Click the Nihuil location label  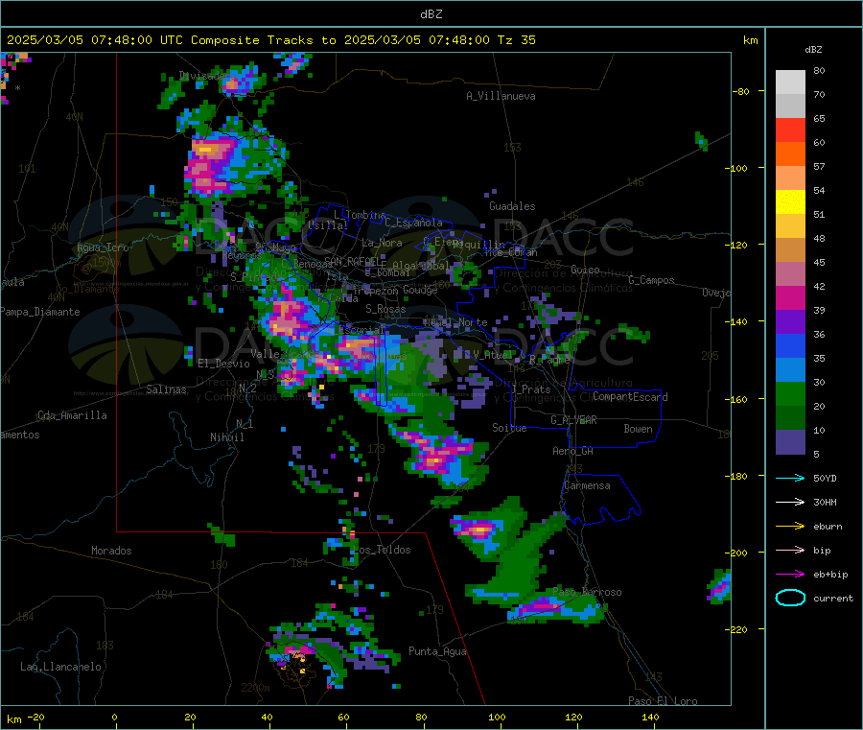226,437
